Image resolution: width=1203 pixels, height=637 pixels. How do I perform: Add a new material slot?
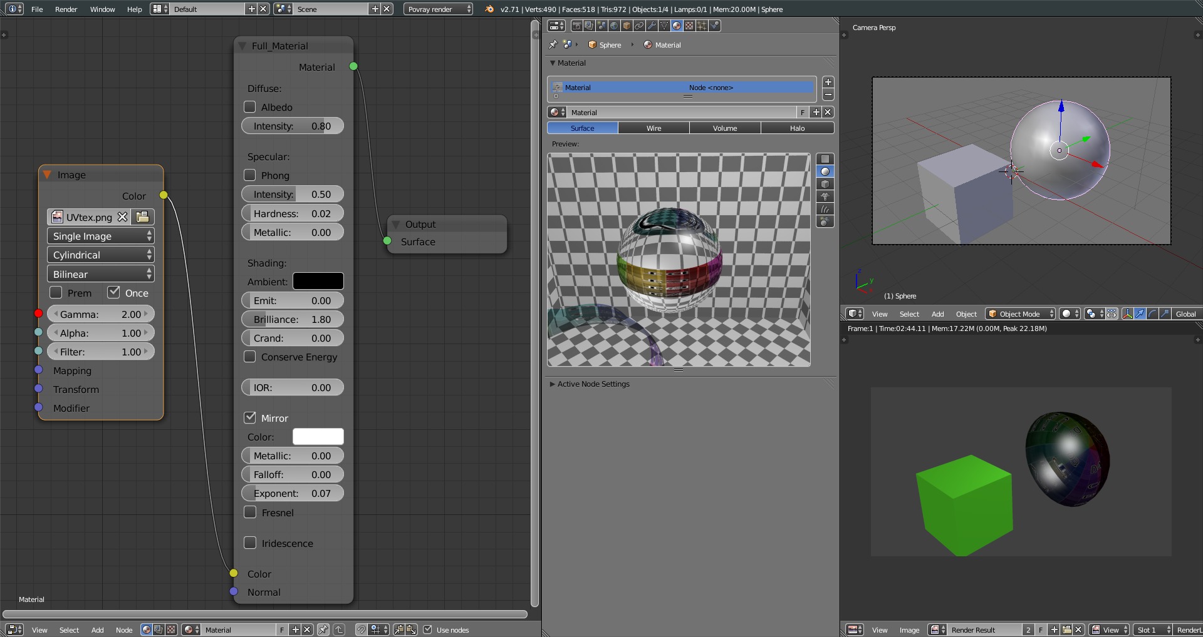click(x=828, y=83)
